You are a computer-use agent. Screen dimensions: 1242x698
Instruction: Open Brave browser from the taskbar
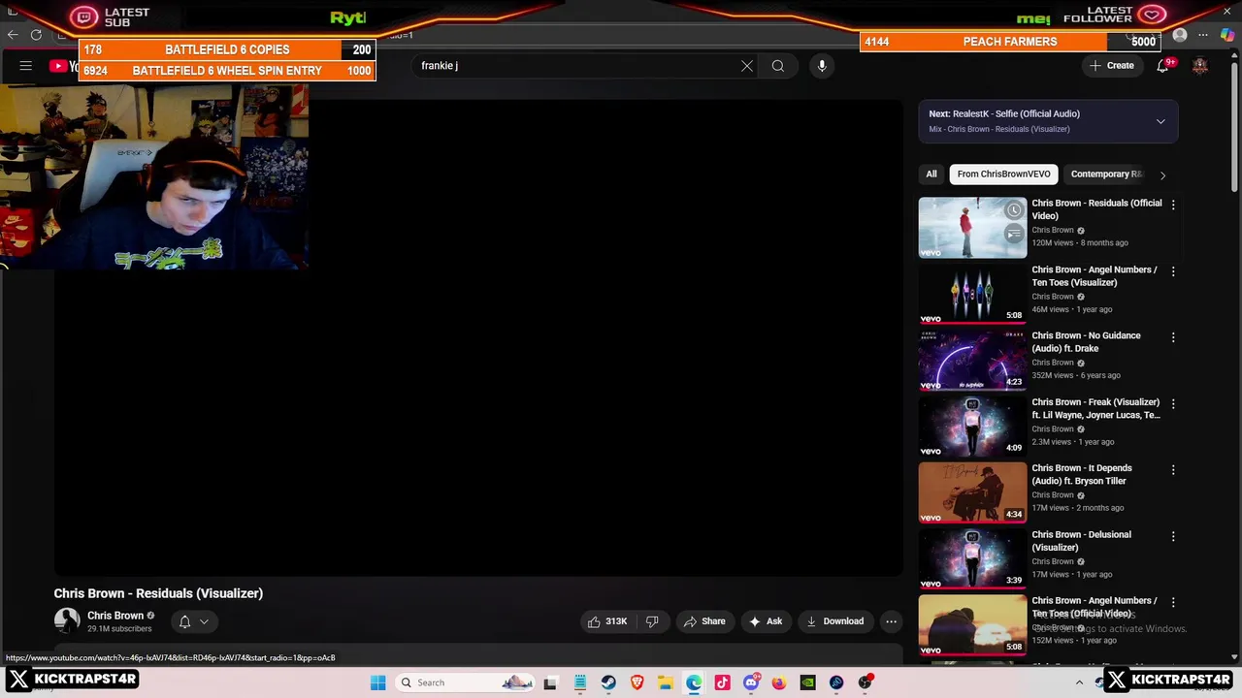pyautogui.click(x=637, y=682)
